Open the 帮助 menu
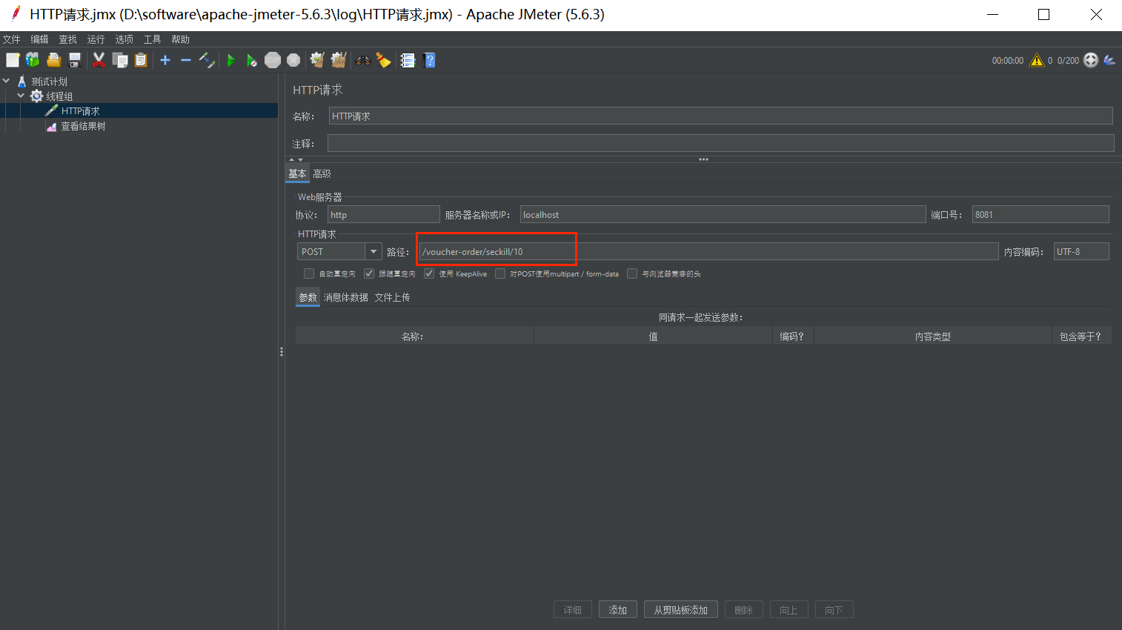The height and width of the screenshot is (630, 1122). [x=180, y=39]
